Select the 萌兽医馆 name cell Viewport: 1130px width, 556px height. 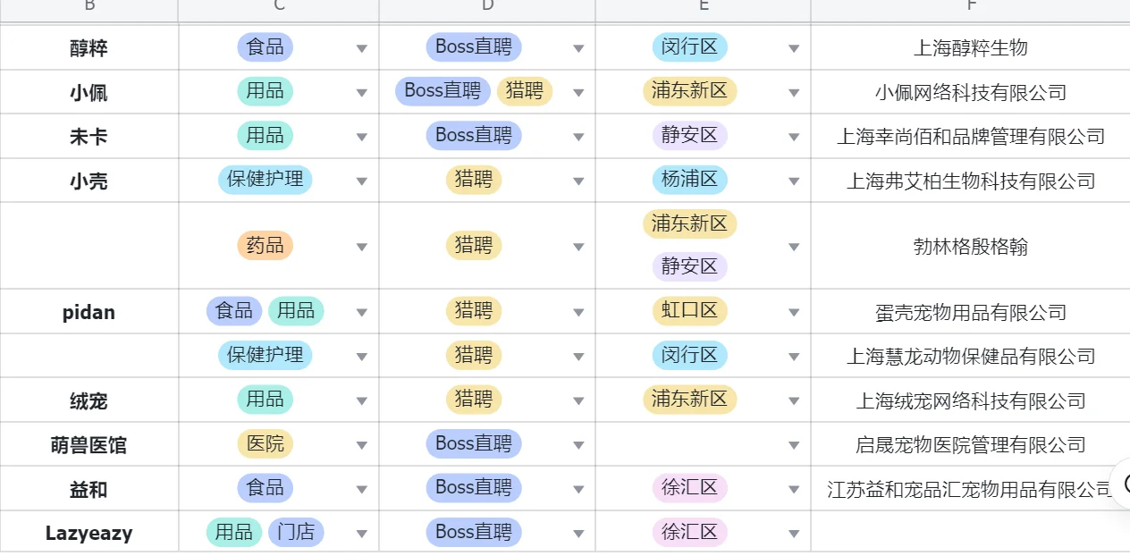pyautogui.click(x=89, y=445)
